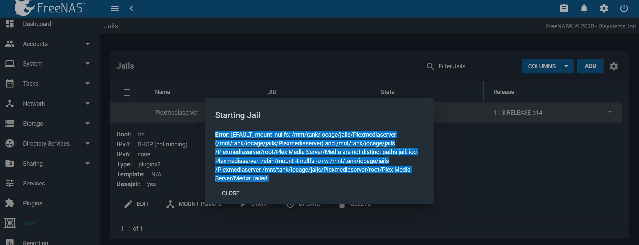
Task: Click the System laptop icon
Action: point(10,63)
